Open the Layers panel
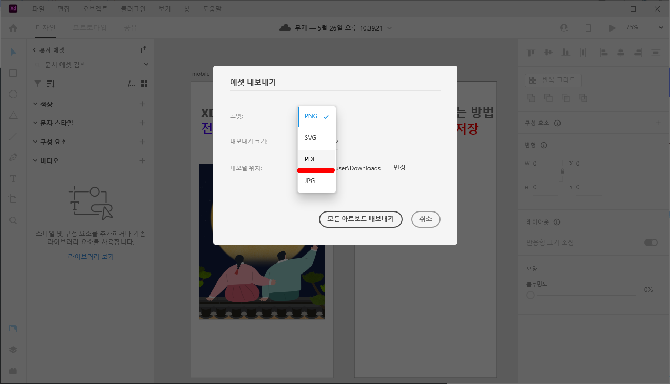This screenshot has width=670, height=384. click(13, 349)
